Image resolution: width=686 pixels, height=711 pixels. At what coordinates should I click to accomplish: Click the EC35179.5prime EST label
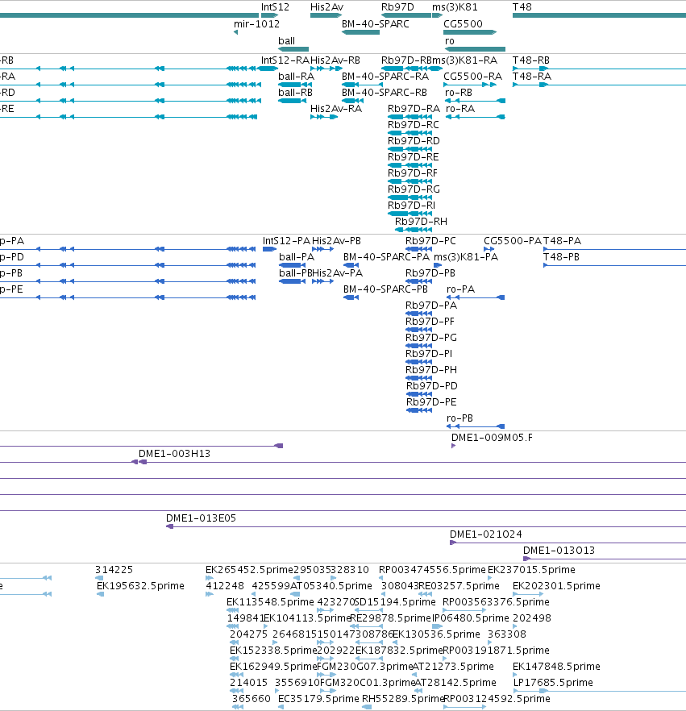tap(318, 699)
